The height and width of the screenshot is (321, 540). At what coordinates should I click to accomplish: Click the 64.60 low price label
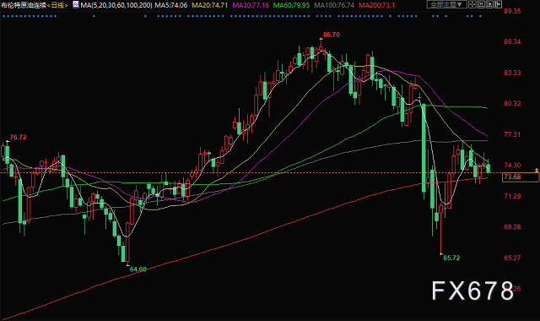point(138,269)
